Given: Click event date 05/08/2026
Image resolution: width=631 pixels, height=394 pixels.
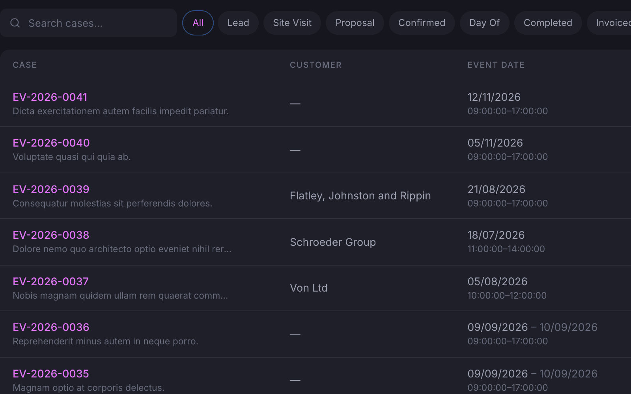Looking at the screenshot, I should tap(498, 281).
